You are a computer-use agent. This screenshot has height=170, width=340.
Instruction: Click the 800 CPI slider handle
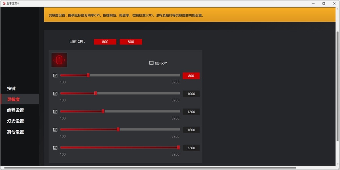coord(88,75)
